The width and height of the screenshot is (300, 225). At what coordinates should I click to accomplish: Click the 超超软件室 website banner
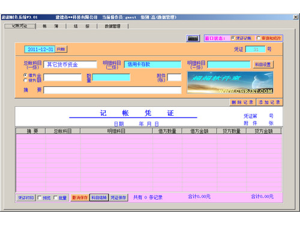(230, 82)
